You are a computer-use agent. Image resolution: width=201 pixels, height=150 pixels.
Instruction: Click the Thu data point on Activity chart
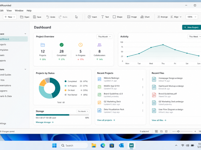(163, 45)
